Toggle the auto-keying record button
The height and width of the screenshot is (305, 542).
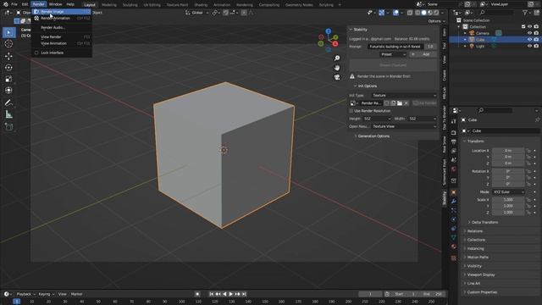(x=197, y=294)
